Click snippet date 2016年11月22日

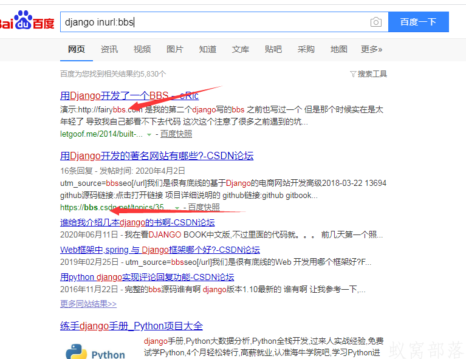coord(89,290)
